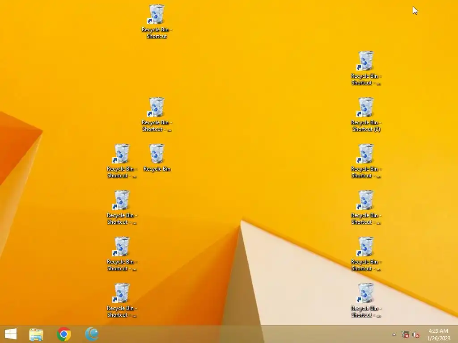Select the shortcut directly above "Shortcut (2)" icon
The height and width of the screenshot is (343, 458).
[366, 68]
